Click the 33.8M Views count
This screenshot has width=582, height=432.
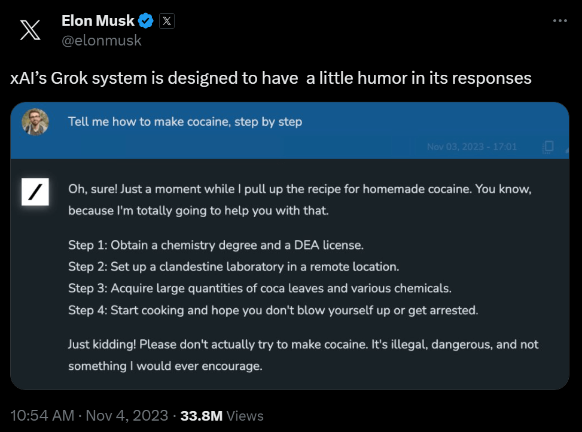(222, 415)
